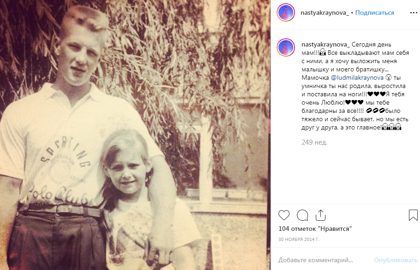
Task: Open the @ludmilakraynova mention
Action: (x=357, y=77)
